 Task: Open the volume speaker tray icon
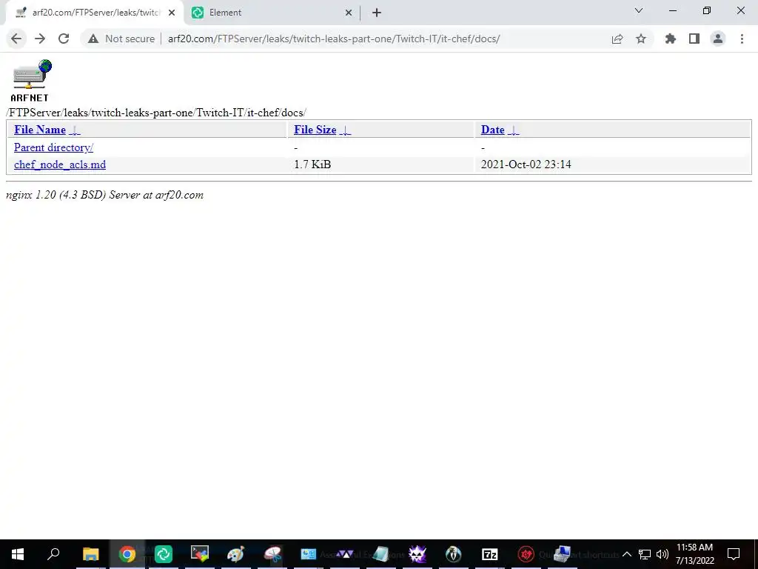click(x=663, y=554)
